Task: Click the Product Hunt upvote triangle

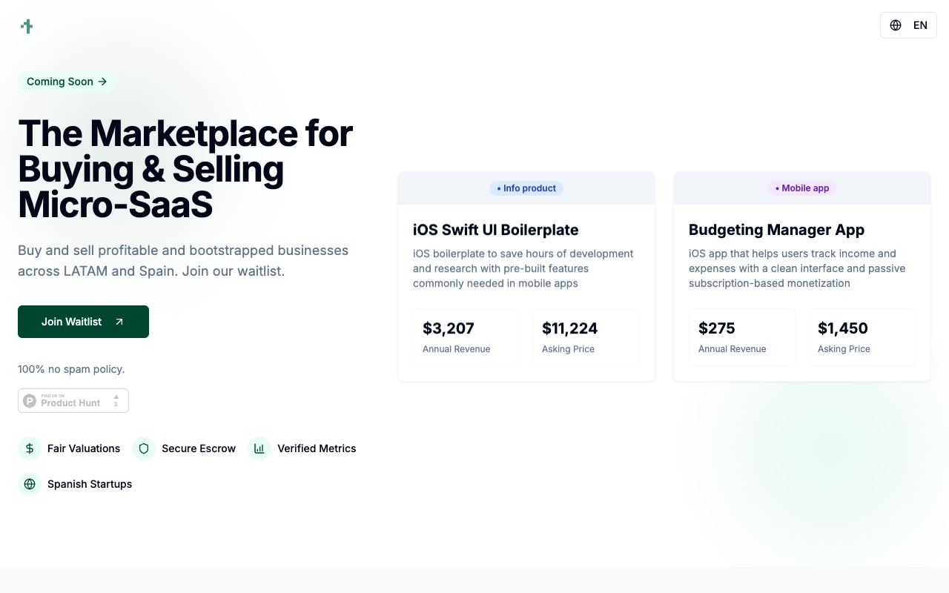Action: pyautogui.click(x=116, y=397)
